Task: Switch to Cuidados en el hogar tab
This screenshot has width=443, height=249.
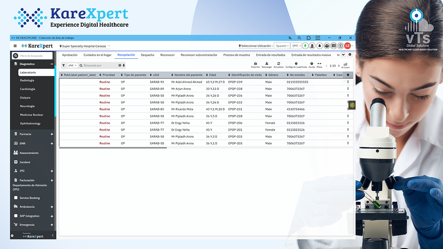Action: point(98,55)
